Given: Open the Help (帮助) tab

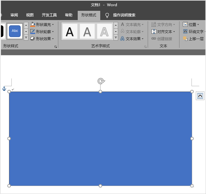Looking at the screenshot, I should tap(69, 15).
